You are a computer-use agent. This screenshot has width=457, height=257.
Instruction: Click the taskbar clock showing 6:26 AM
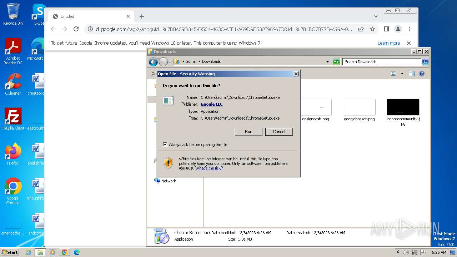(x=439, y=252)
